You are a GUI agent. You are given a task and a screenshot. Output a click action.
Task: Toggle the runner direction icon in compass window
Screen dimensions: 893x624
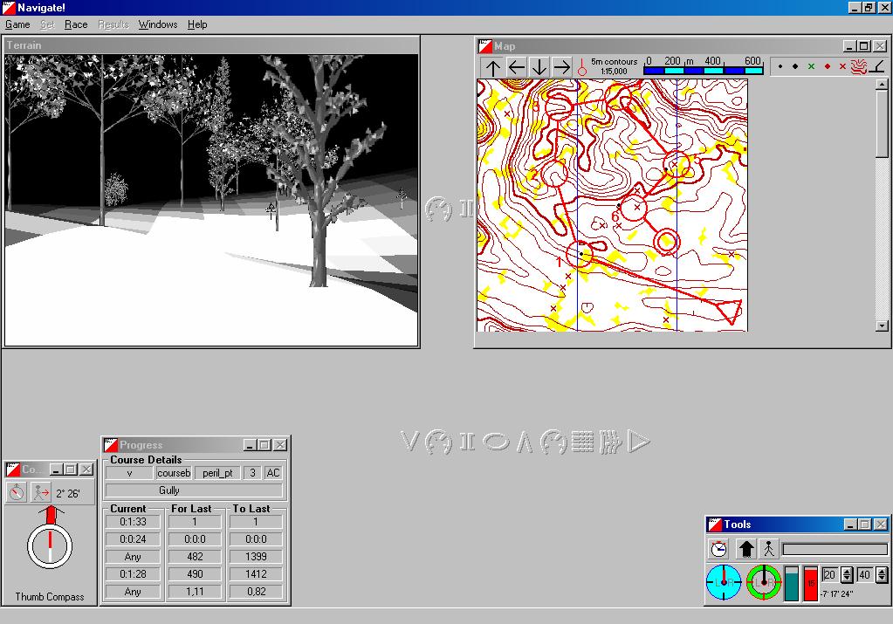click(x=41, y=493)
